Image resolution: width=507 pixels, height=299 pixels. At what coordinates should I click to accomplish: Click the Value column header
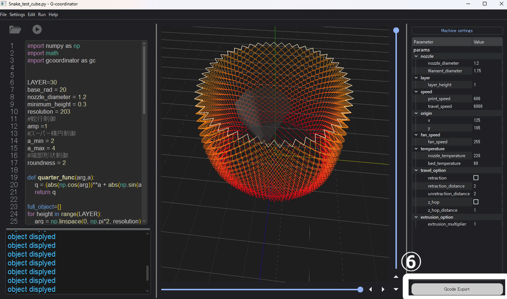coord(487,42)
